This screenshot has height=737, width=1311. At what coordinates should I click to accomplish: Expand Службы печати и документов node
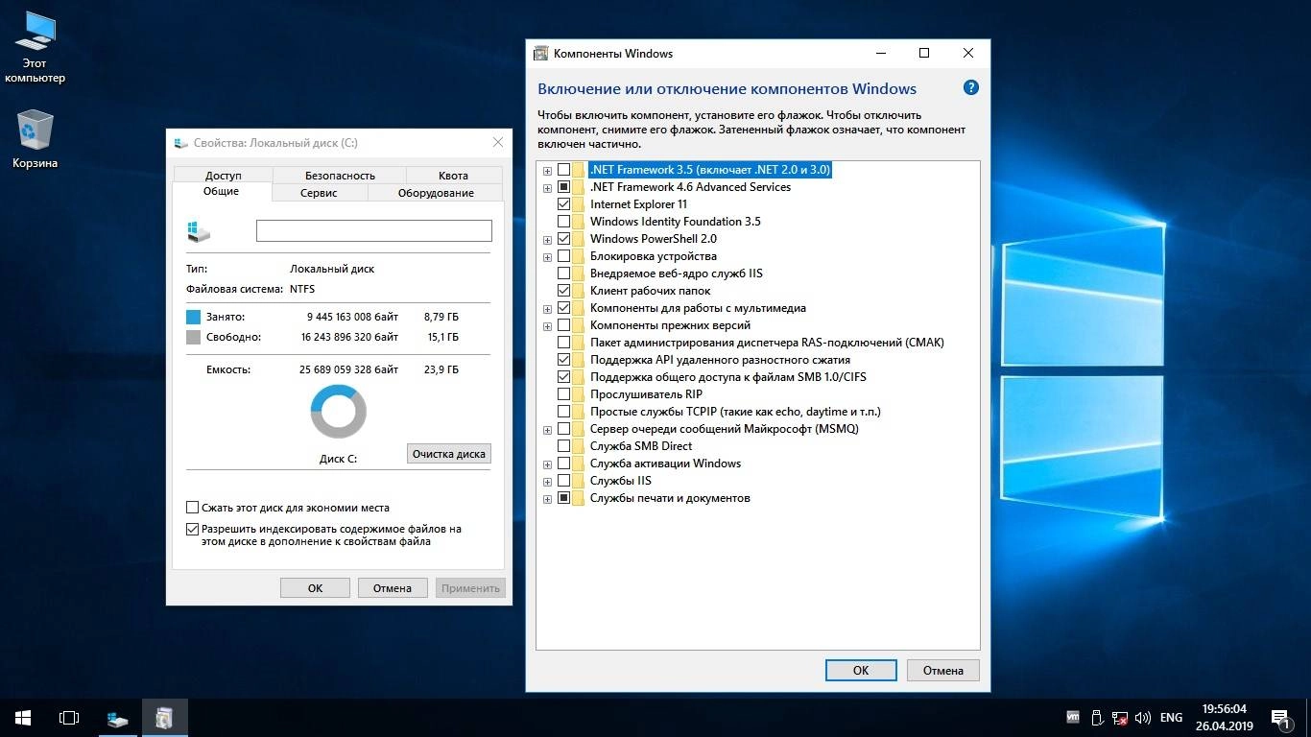pyautogui.click(x=547, y=499)
